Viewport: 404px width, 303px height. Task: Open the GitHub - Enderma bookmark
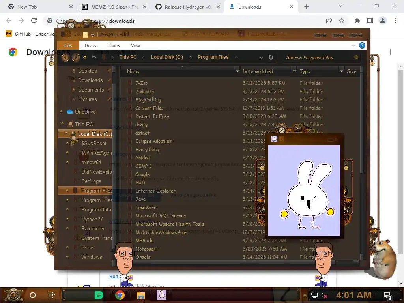[x=30, y=34]
